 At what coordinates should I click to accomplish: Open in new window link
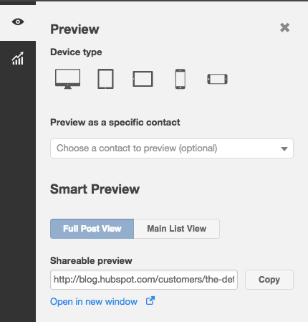point(94,302)
